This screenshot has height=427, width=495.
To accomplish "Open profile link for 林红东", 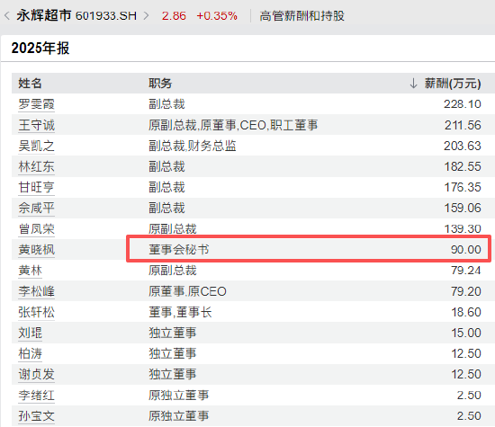I will coord(36,166).
